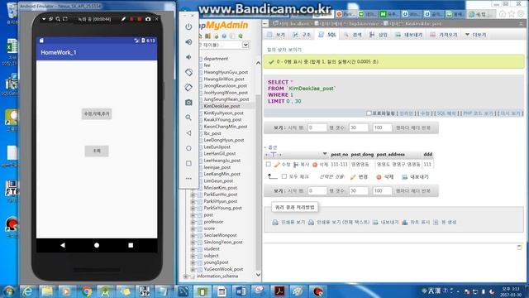This screenshot has height=298, width=529.
Task: Open Microsoft Word from the taskbar
Action: click(x=241, y=291)
